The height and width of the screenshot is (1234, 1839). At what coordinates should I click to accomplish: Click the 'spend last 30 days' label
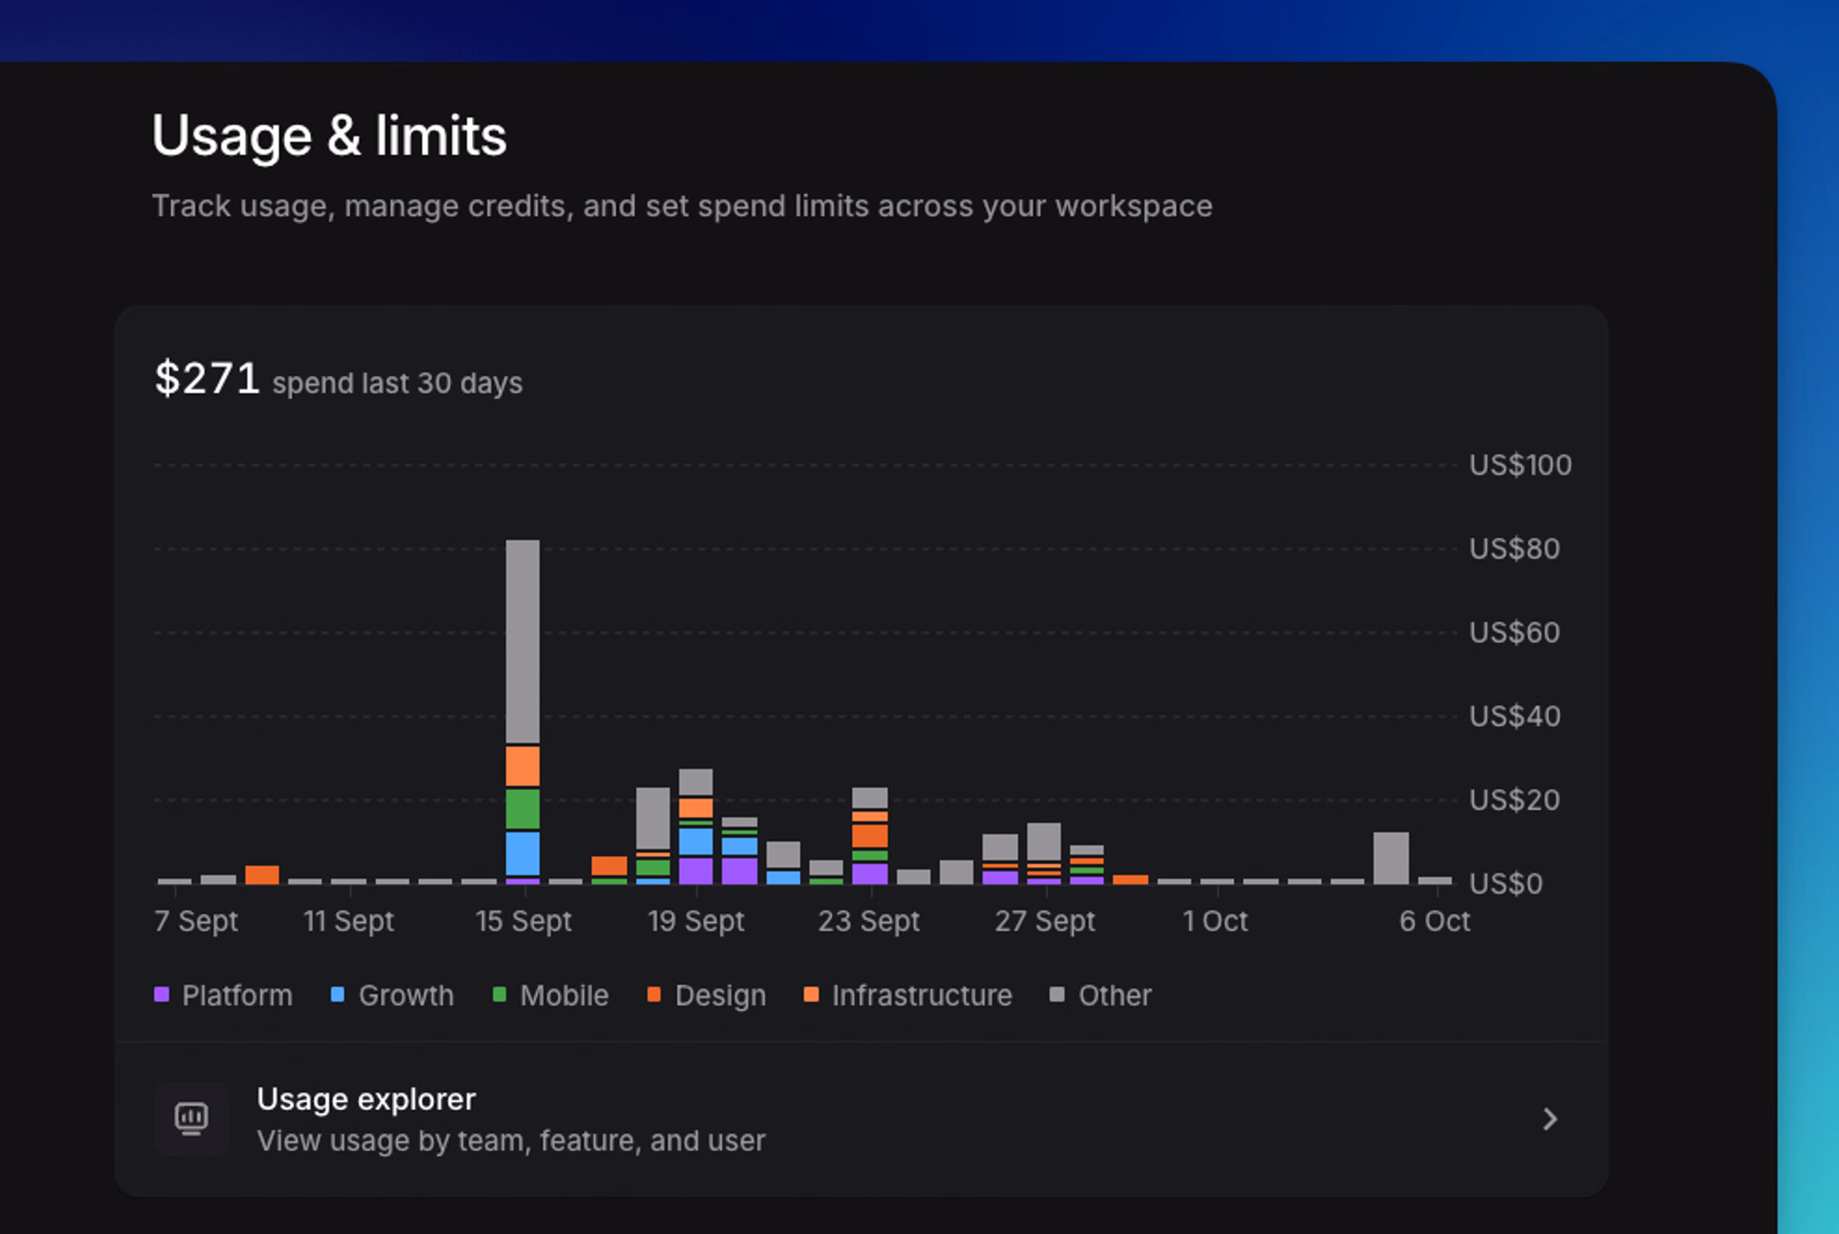(398, 383)
